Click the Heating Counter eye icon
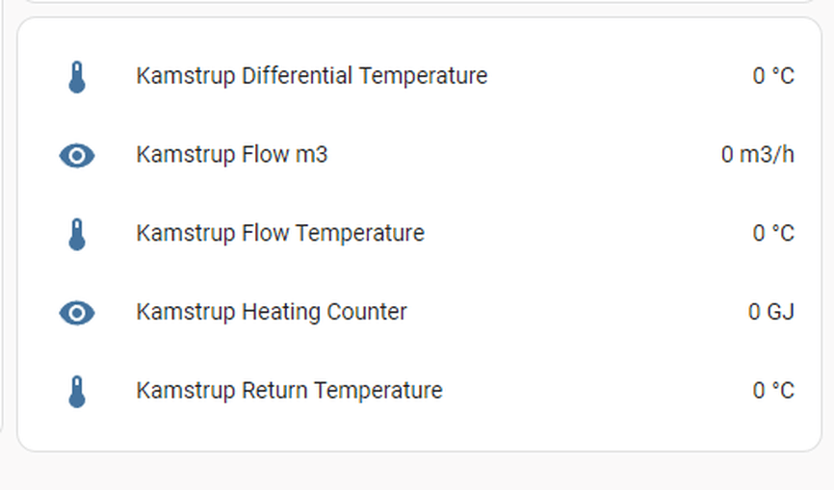The image size is (834, 490). click(77, 313)
